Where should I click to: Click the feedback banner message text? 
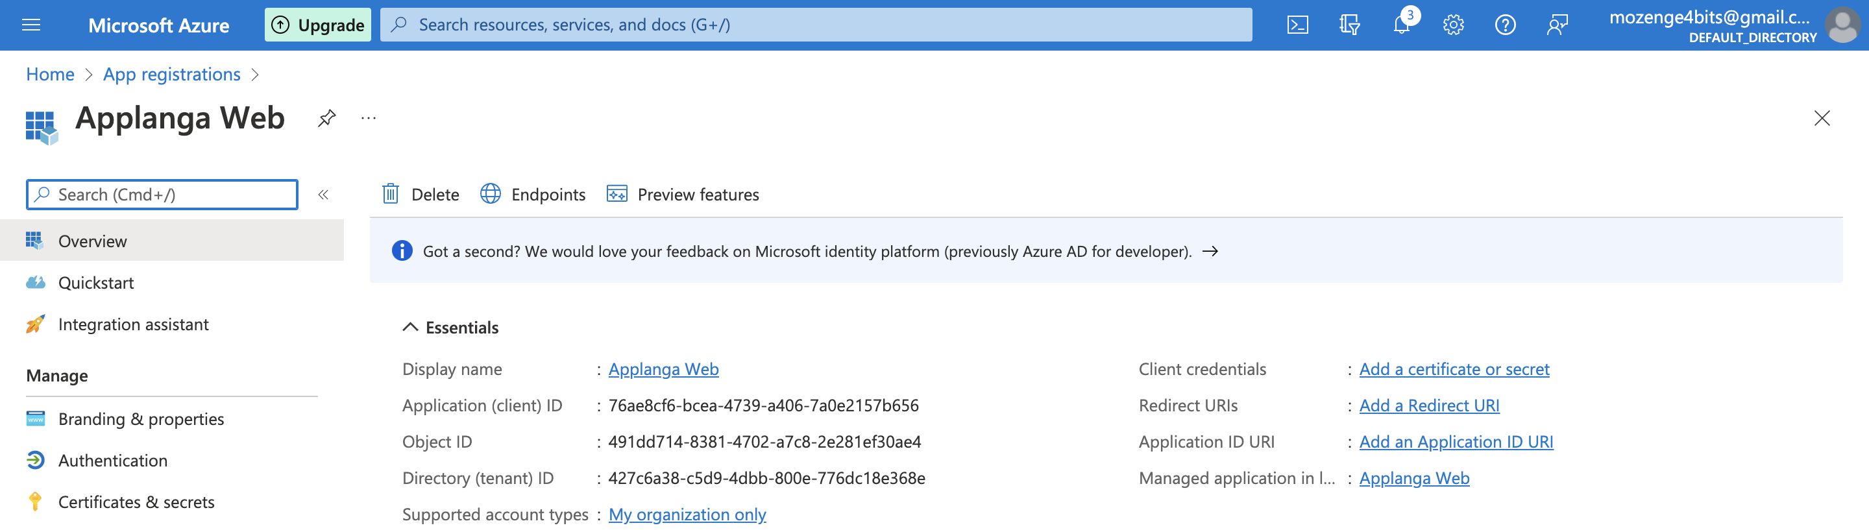[x=807, y=252]
